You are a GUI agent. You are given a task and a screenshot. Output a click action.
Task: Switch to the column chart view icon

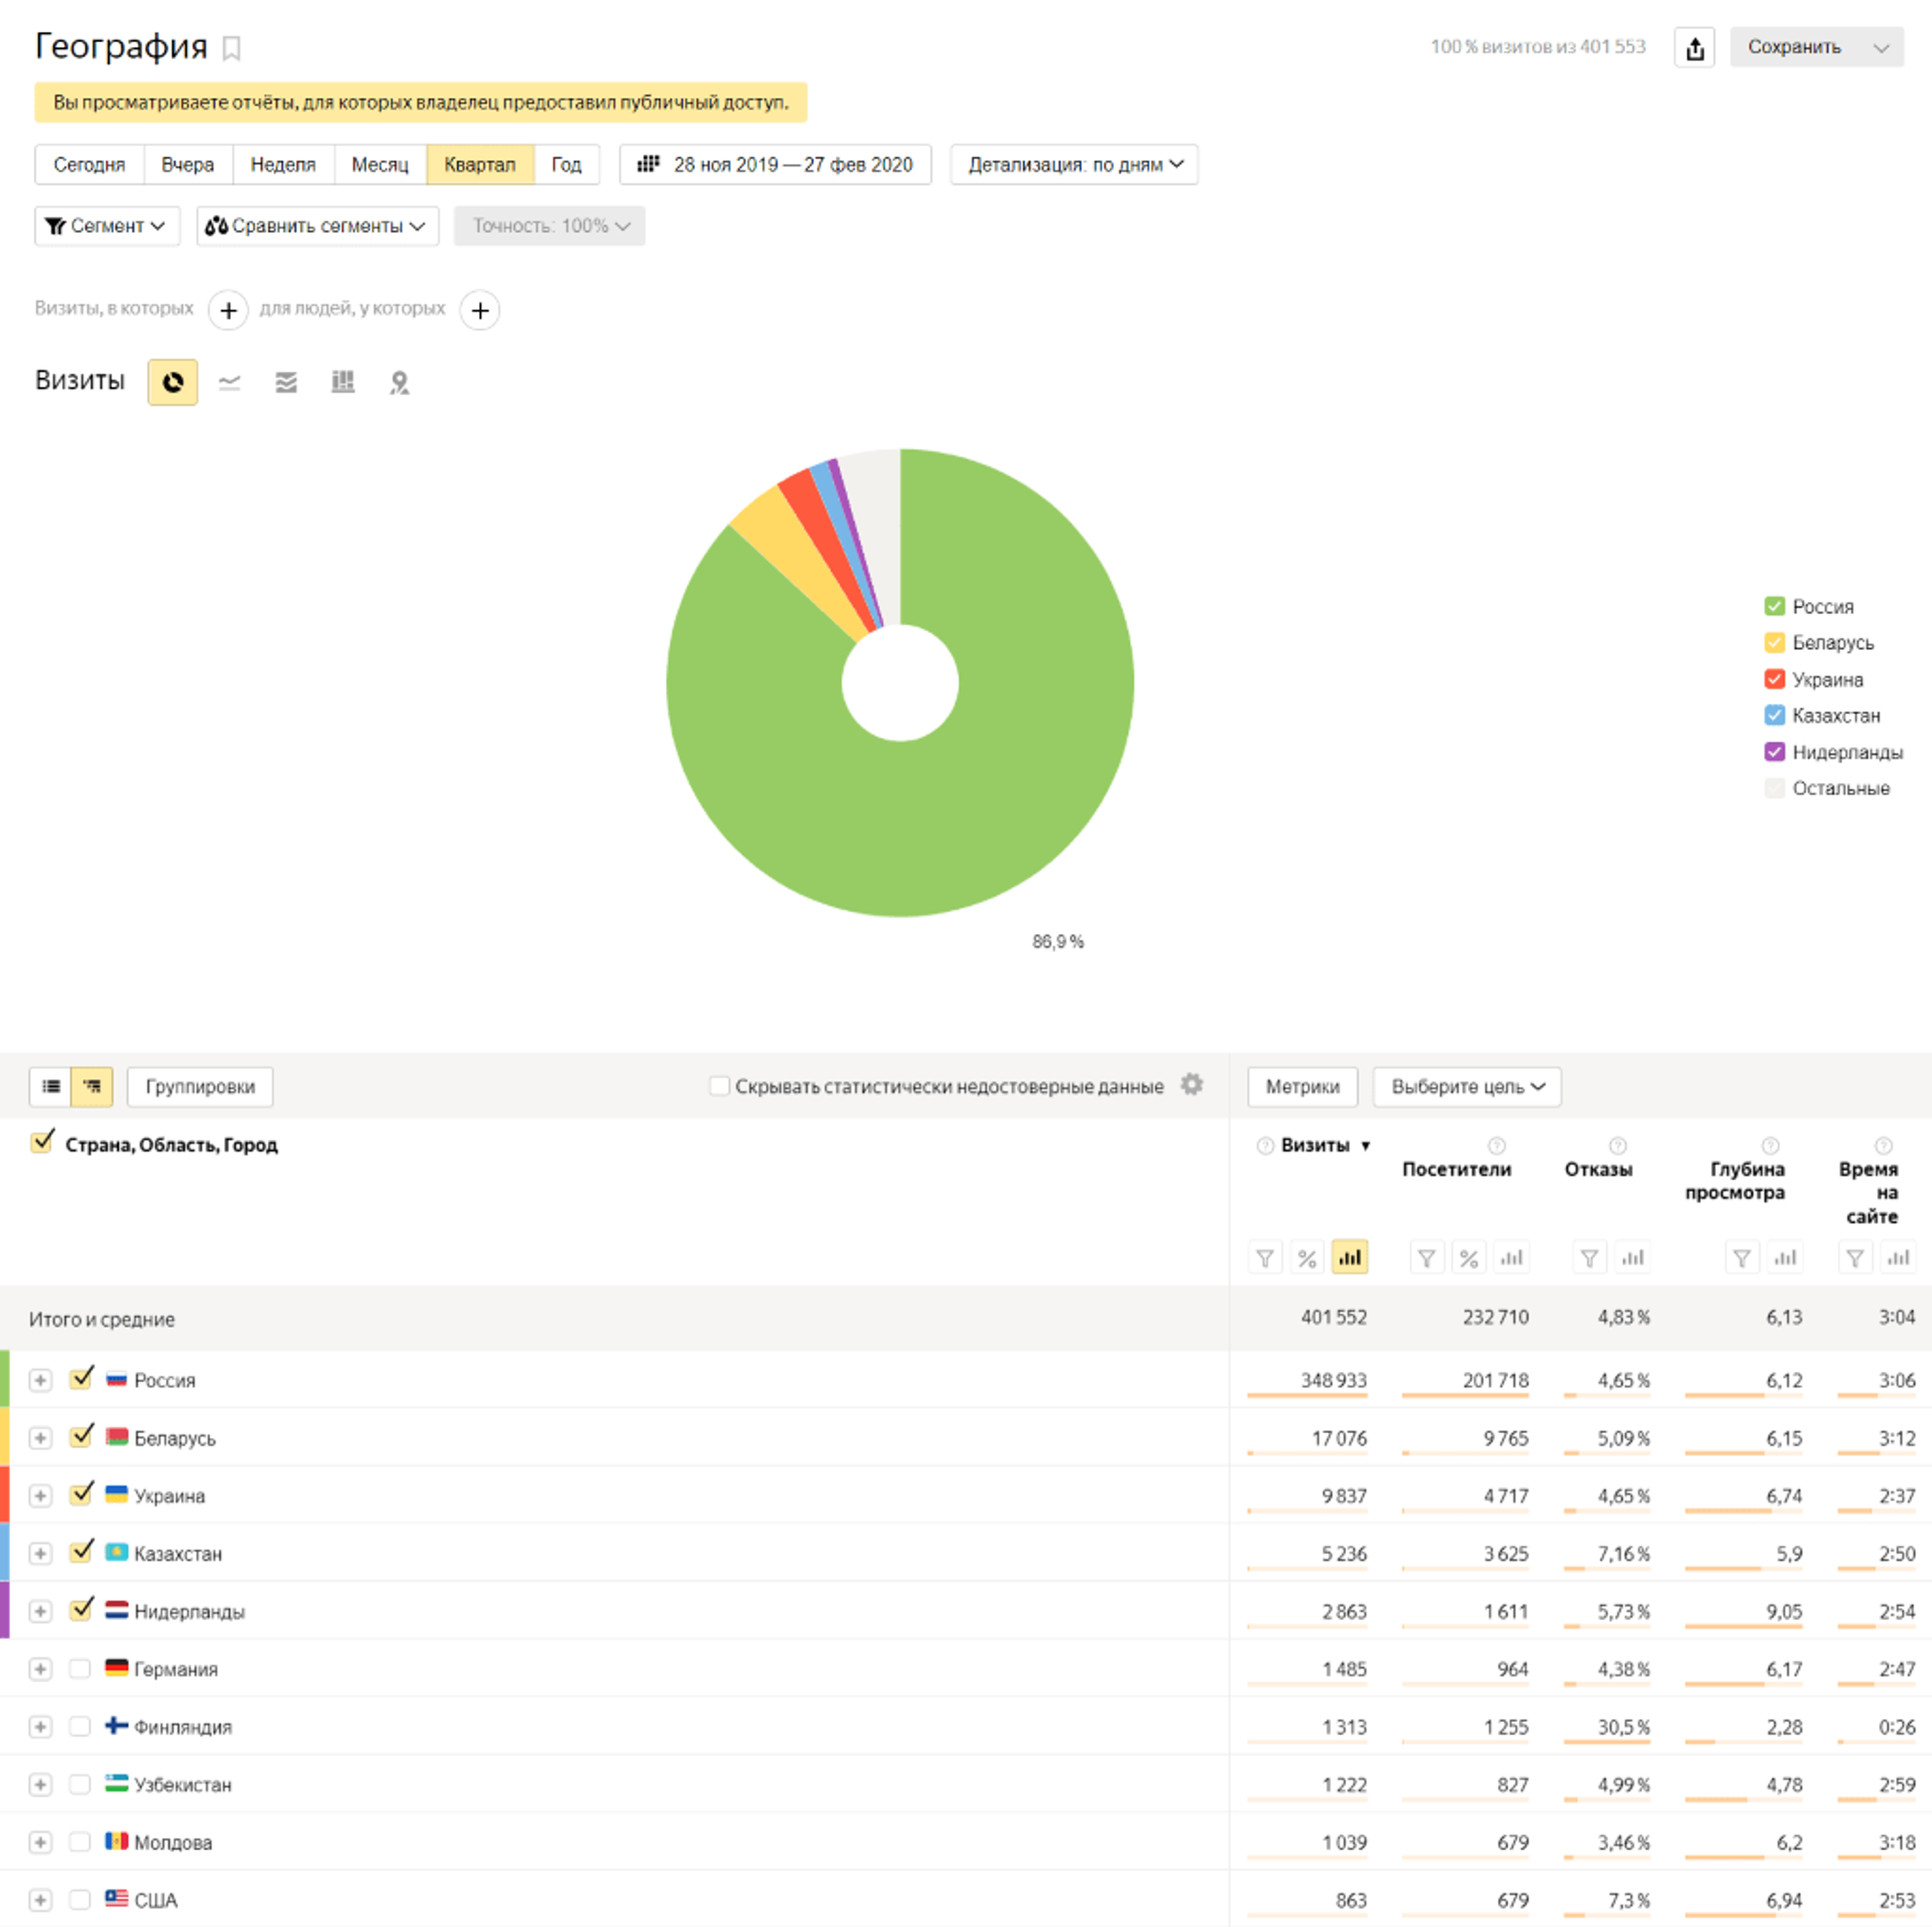point(343,382)
